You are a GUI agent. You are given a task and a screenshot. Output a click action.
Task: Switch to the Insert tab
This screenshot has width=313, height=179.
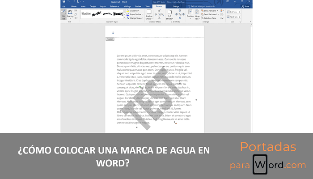(83, 6)
